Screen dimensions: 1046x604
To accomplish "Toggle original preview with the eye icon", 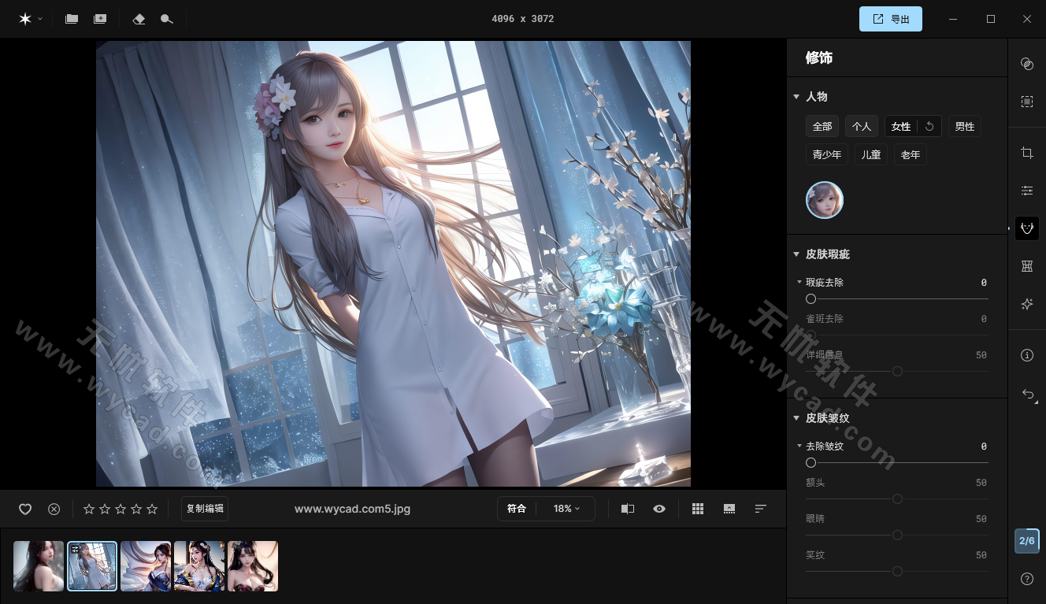I will coord(659,509).
